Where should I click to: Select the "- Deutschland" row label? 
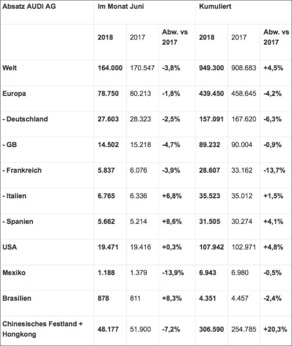coord(25,119)
